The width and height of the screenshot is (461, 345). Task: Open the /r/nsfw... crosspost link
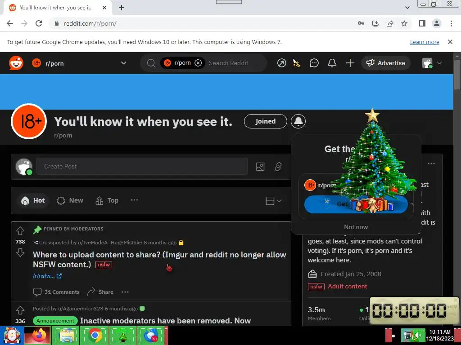coord(47,276)
